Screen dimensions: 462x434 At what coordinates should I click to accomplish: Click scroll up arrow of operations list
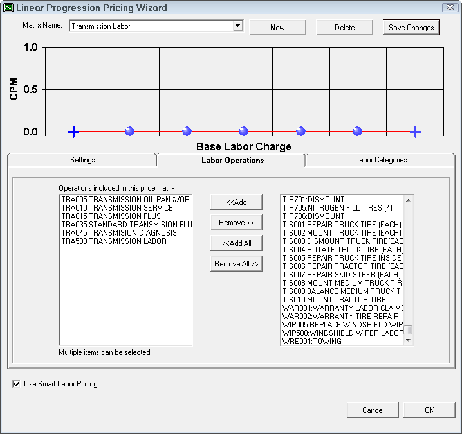coord(408,200)
